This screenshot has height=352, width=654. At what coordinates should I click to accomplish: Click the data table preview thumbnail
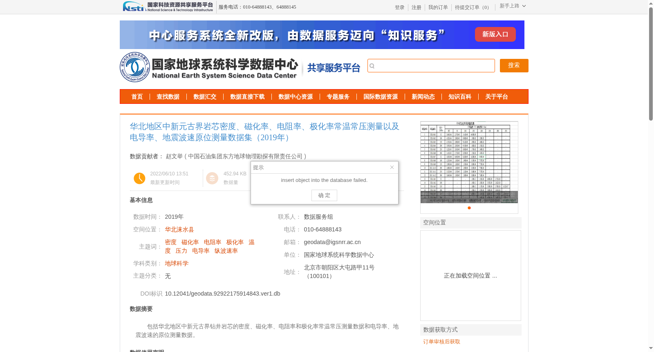click(469, 162)
